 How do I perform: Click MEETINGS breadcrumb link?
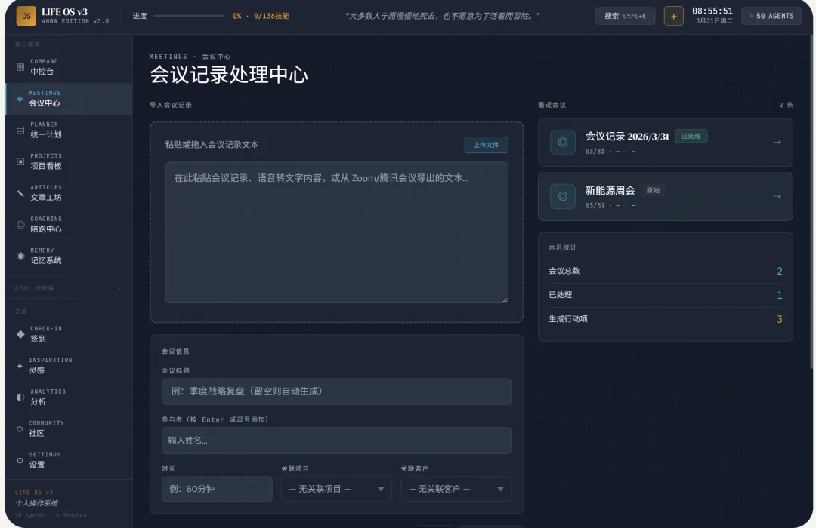pos(168,56)
